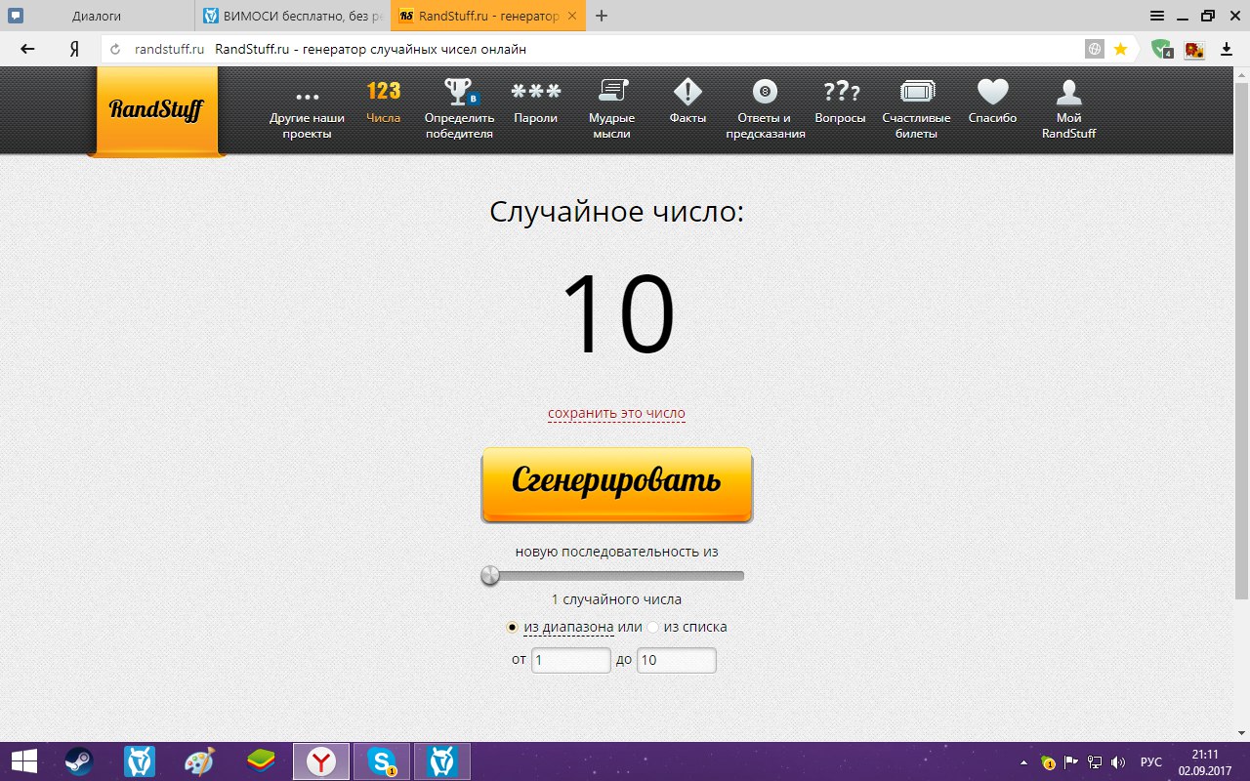Open 'Ответы и предсказания' 8-ball icon
The image size is (1250, 781).
765,93
